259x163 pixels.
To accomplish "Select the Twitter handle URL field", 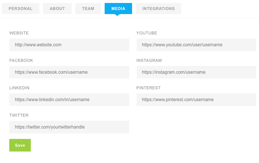I will [69, 127].
